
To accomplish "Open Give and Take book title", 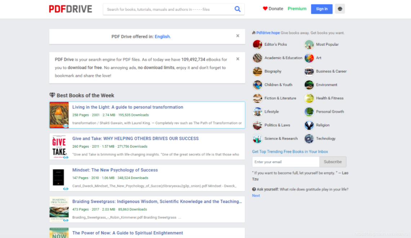I will point(135,138).
